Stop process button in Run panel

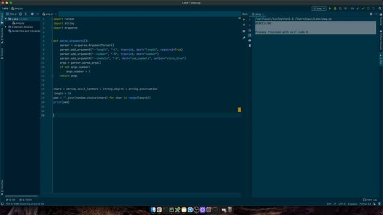point(244,25)
